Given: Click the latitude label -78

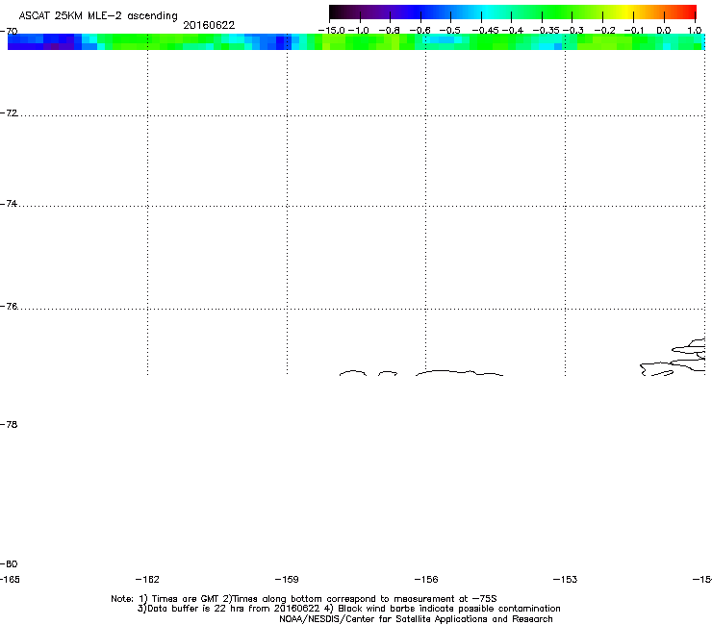Looking at the screenshot, I should click(9, 424).
